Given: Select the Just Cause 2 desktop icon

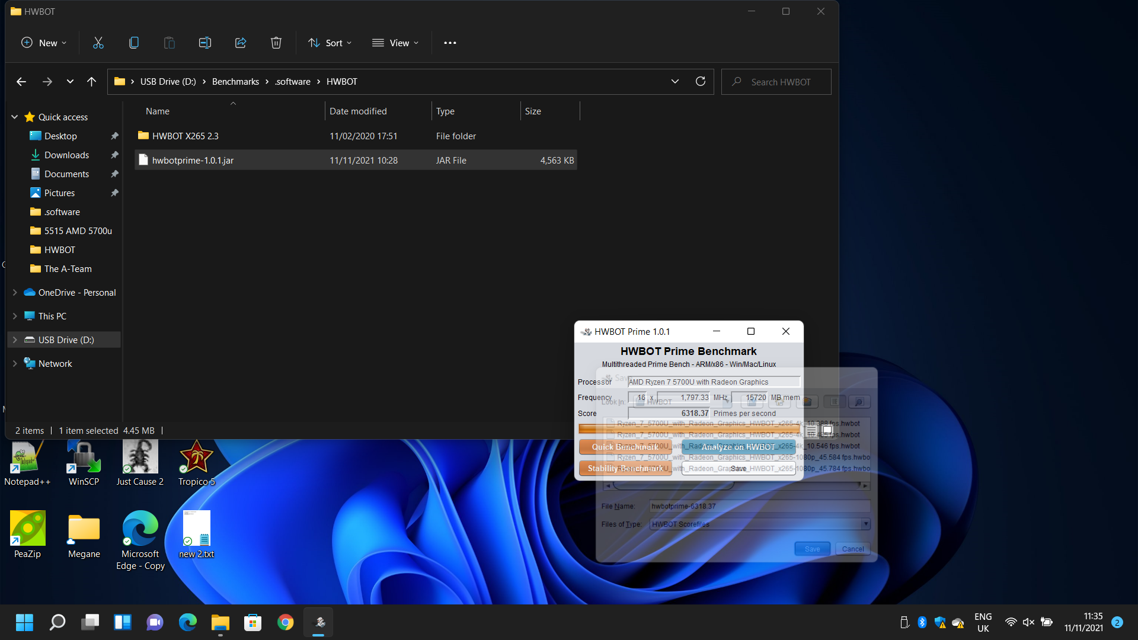Looking at the screenshot, I should tap(140, 463).
